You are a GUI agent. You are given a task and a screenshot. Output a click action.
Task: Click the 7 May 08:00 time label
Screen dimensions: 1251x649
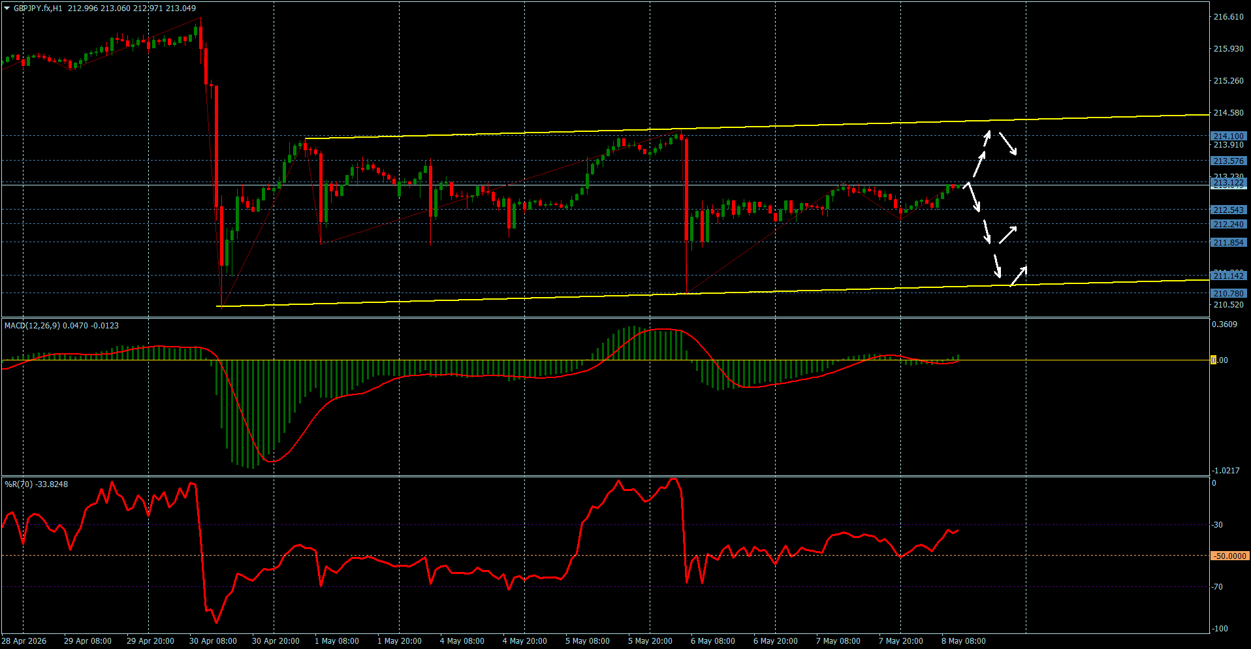838,641
